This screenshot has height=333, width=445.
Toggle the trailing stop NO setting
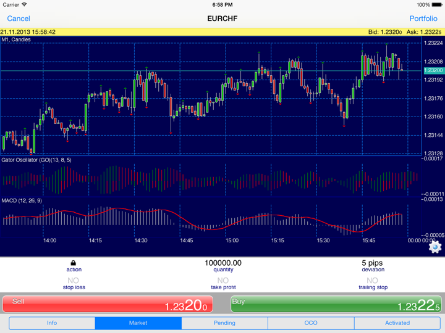point(373,281)
